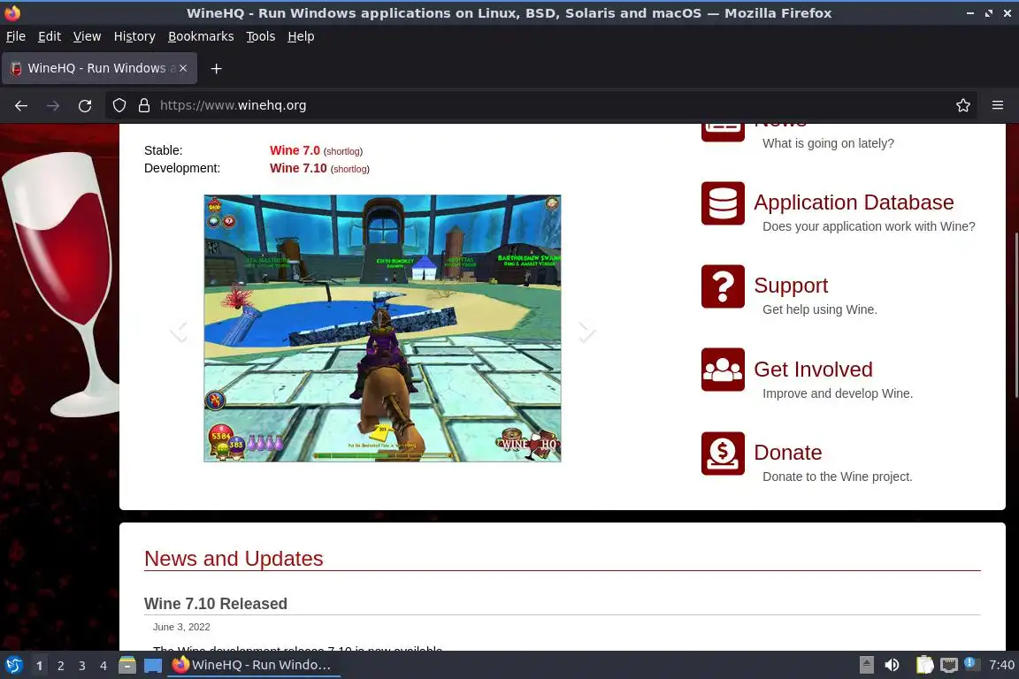Open the View menu

point(87,36)
